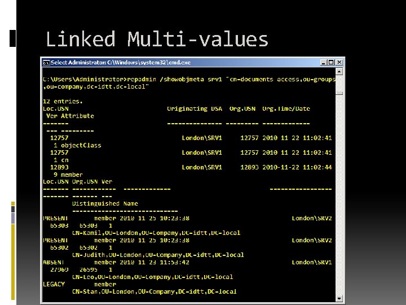Click the 'London\SRV1' on the ABSENT row
The height and width of the screenshot is (305, 406).
click(x=312, y=262)
